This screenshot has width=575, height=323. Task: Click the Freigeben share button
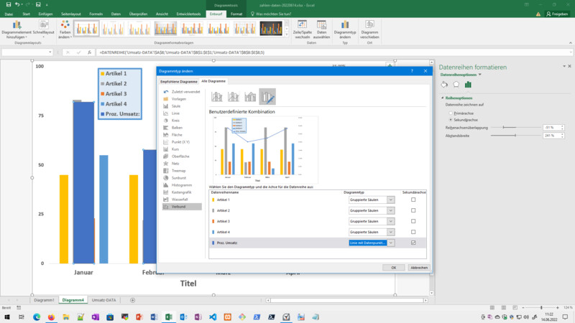click(557, 14)
